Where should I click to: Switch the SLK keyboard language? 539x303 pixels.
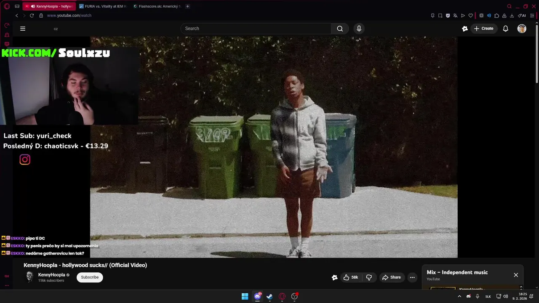pos(488,296)
